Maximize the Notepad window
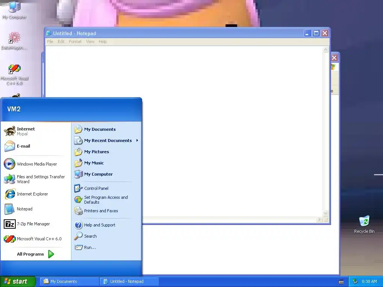The image size is (383, 287). click(x=316, y=33)
